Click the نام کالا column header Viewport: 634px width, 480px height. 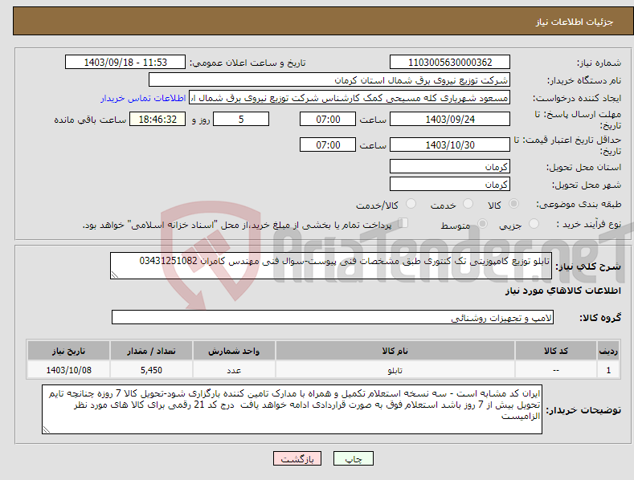click(x=395, y=351)
